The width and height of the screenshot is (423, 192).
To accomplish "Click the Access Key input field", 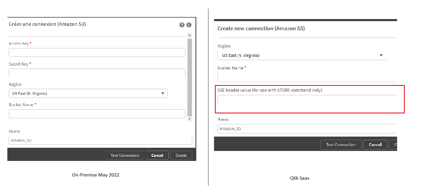I will pyautogui.click(x=97, y=52).
